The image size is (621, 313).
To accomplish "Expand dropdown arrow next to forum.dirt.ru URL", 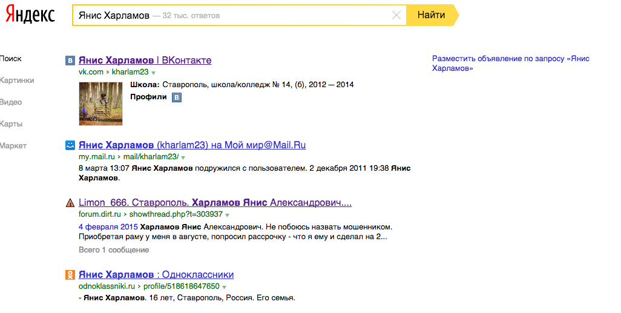I will tap(228, 215).
